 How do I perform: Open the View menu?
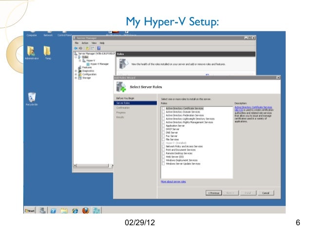point(94,43)
